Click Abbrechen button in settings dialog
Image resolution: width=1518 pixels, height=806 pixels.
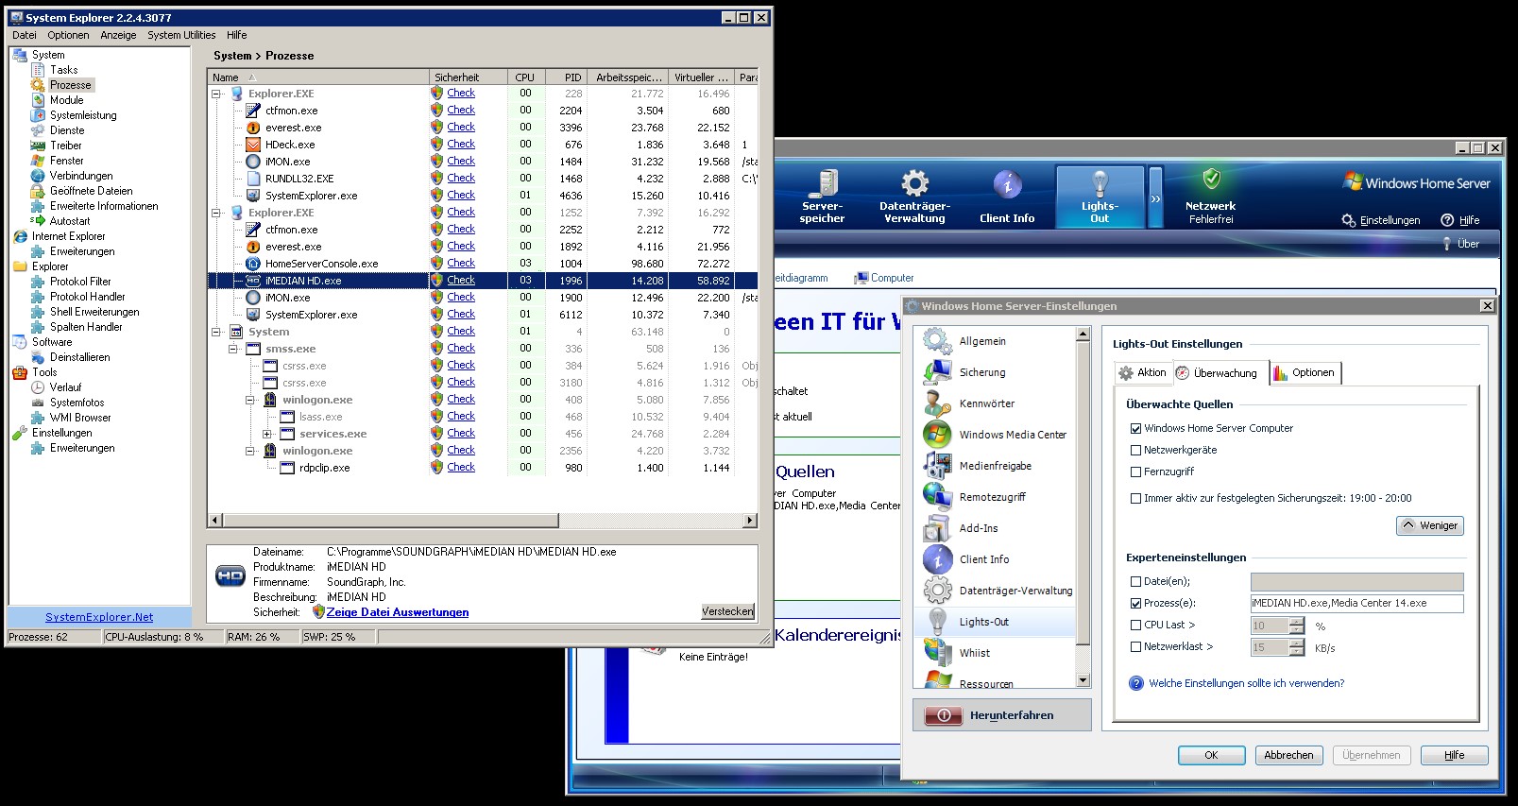[1288, 755]
